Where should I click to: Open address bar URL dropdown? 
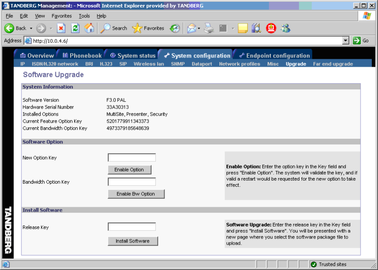click(x=346, y=41)
